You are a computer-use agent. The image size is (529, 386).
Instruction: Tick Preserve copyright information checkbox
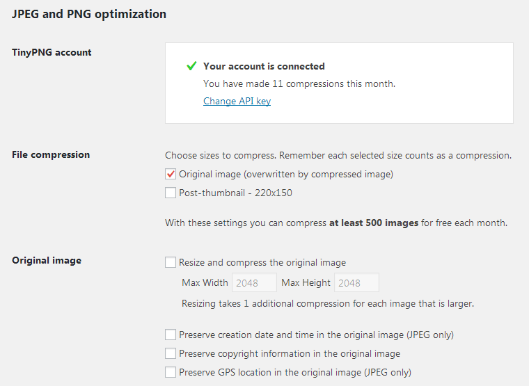171,353
